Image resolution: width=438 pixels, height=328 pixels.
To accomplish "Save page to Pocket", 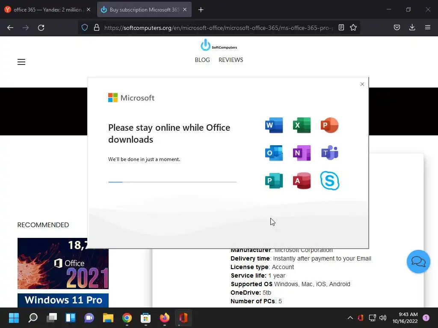I will (x=397, y=28).
